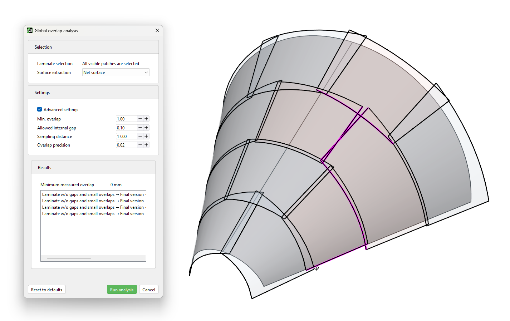Increase the Overlap precision value
The width and height of the screenshot is (510, 321).
[x=146, y=145]
